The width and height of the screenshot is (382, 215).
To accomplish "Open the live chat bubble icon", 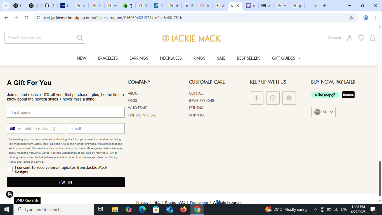I will [x=10, y=194].
